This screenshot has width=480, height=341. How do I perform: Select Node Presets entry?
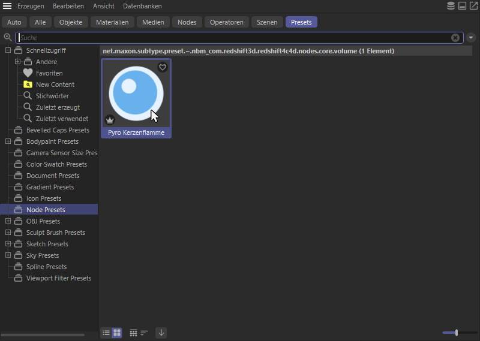pos(49,210)
